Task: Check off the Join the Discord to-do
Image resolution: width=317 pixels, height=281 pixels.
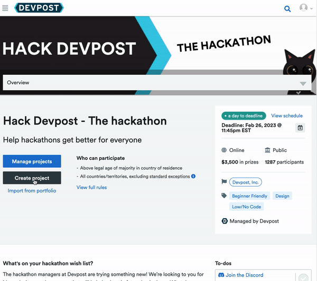Action: [303, 277]
